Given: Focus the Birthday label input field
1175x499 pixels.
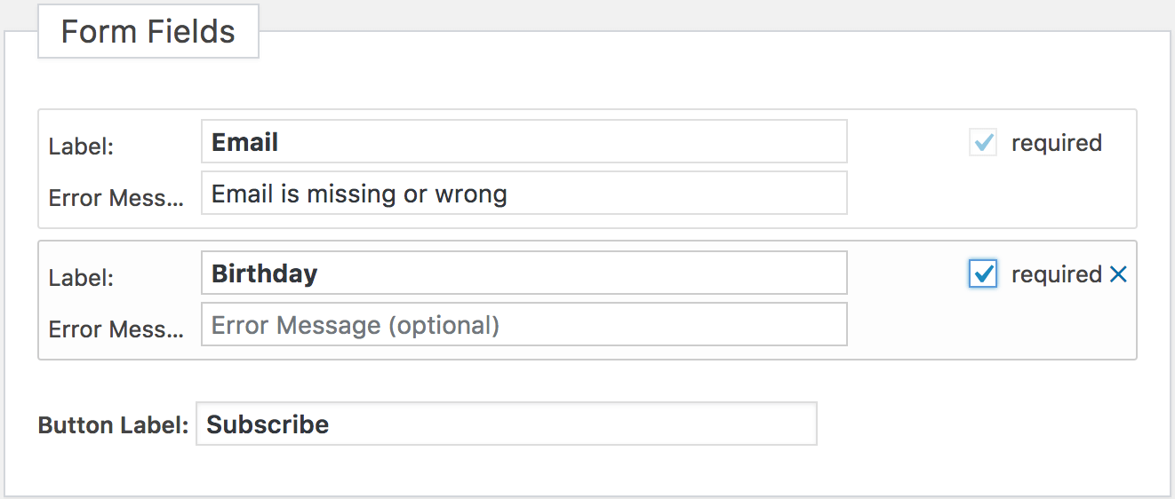Looking at the screenshot, I should coord(524,273).
